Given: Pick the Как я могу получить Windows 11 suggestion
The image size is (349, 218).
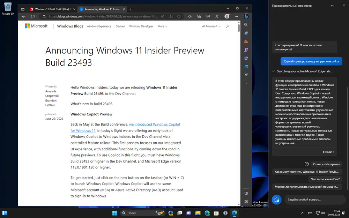Looking at the screenshot, I should [x=306, y=172].
